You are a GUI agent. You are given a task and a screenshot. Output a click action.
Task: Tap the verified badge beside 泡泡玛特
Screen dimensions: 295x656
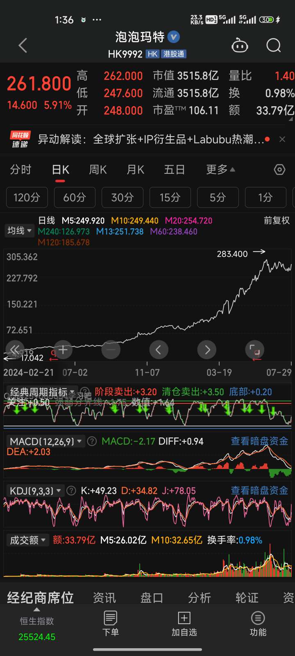174,37
